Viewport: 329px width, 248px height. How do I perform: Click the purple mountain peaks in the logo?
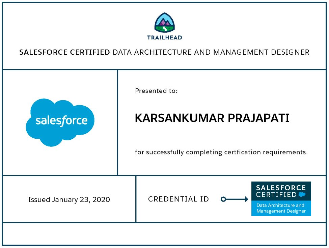[164, 23]
